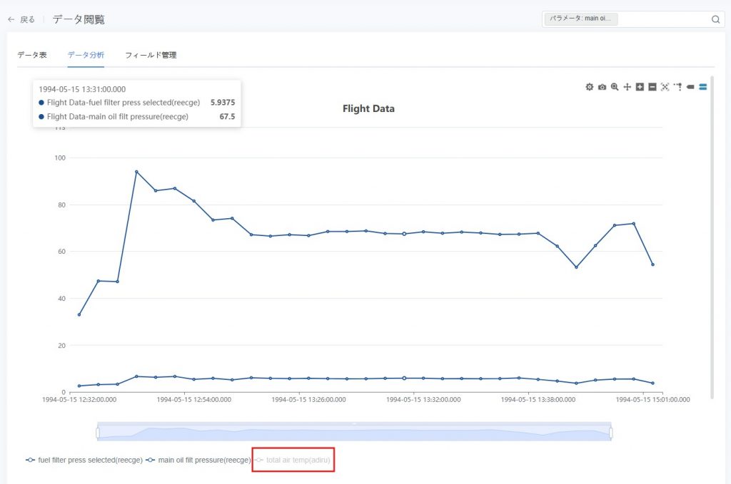Click the parameter search input field
The width and height of the screenshot is (731, 484).
click(662, 19)
